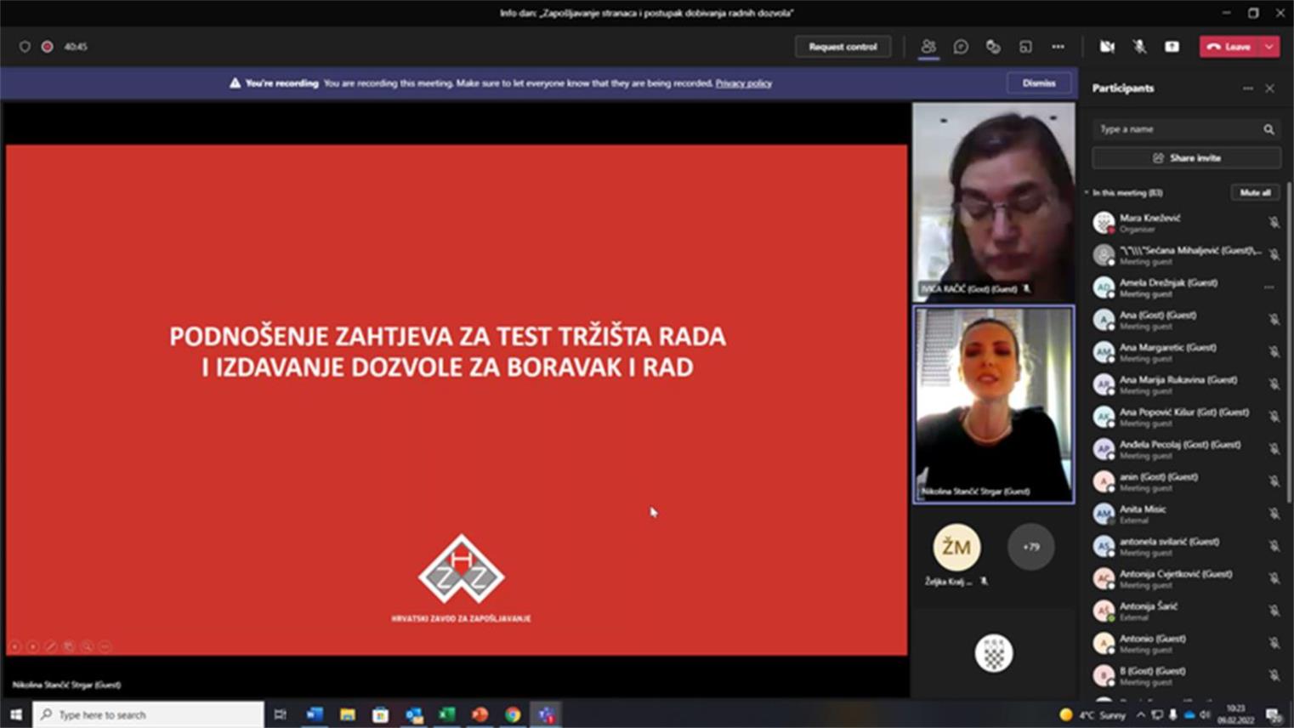This screenshot has height=728, width=1294.
Task: Click the Share content icon
Action: coord(1172,47)
